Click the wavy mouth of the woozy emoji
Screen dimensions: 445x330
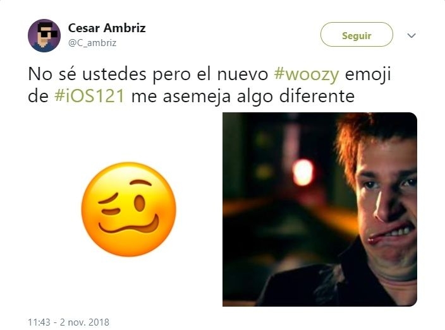pyautogui.click(x=129, y=225)
